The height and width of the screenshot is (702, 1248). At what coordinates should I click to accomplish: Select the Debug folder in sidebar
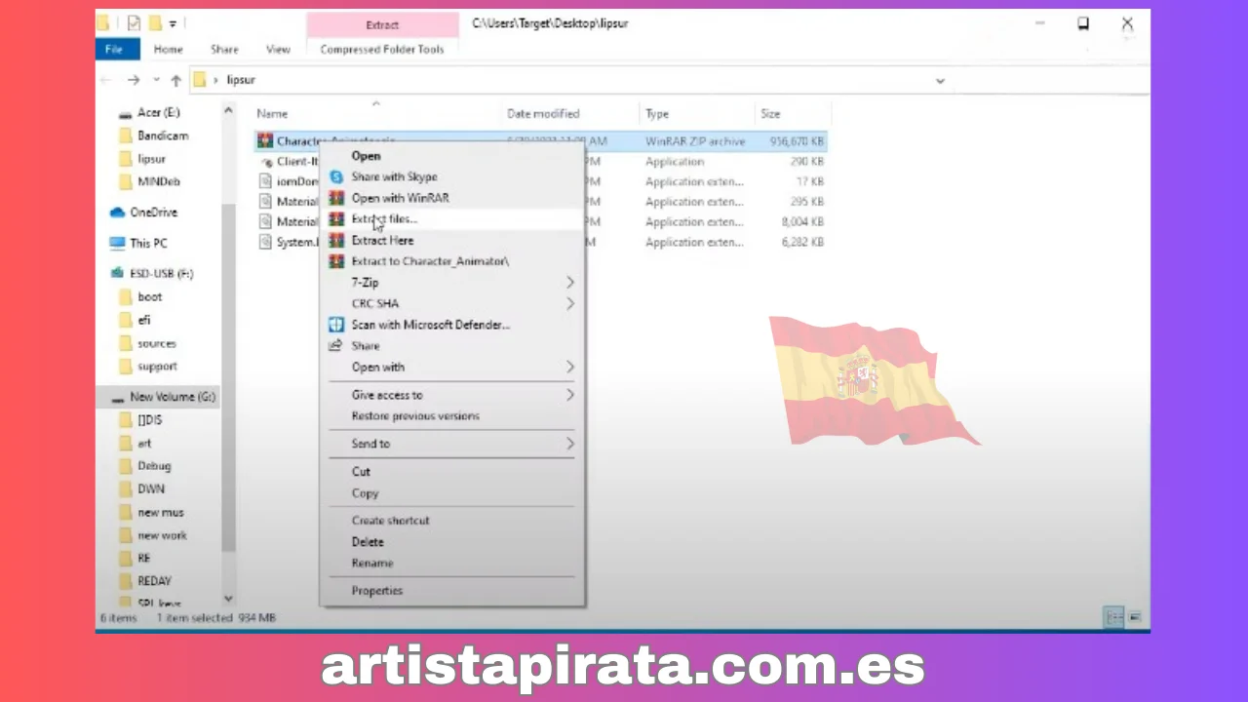[154, 466]
